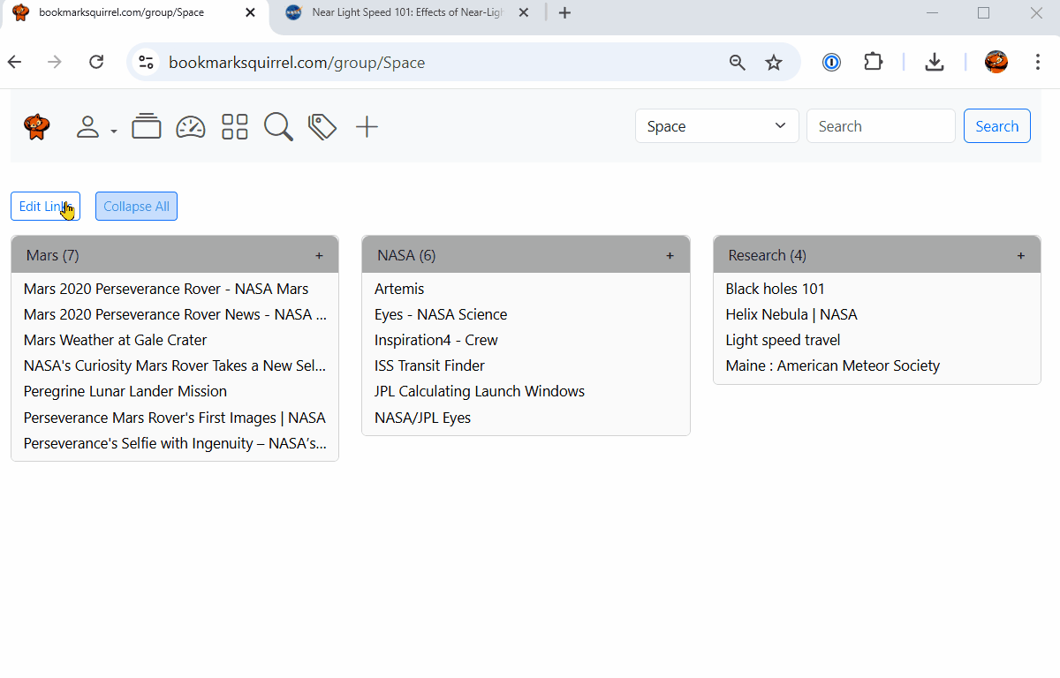Open Perseverance Mars Rover's First Images link
Screen dimensions: 1060x678
175,418
